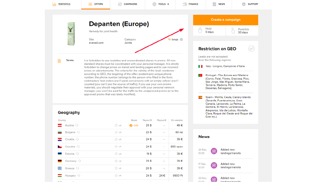Image resolution: width=317 pixels, height=182 pixels.
Task: Open the Tools dropdown menu
Action: [x=161, y=4]
